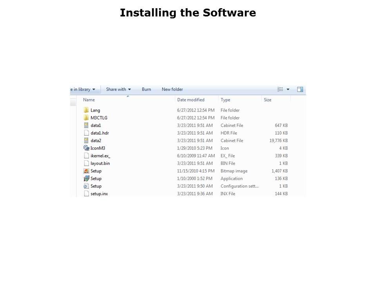376x282 pixels.
Task: Select the Lang folder icon
Action: (x=86, y=110)
